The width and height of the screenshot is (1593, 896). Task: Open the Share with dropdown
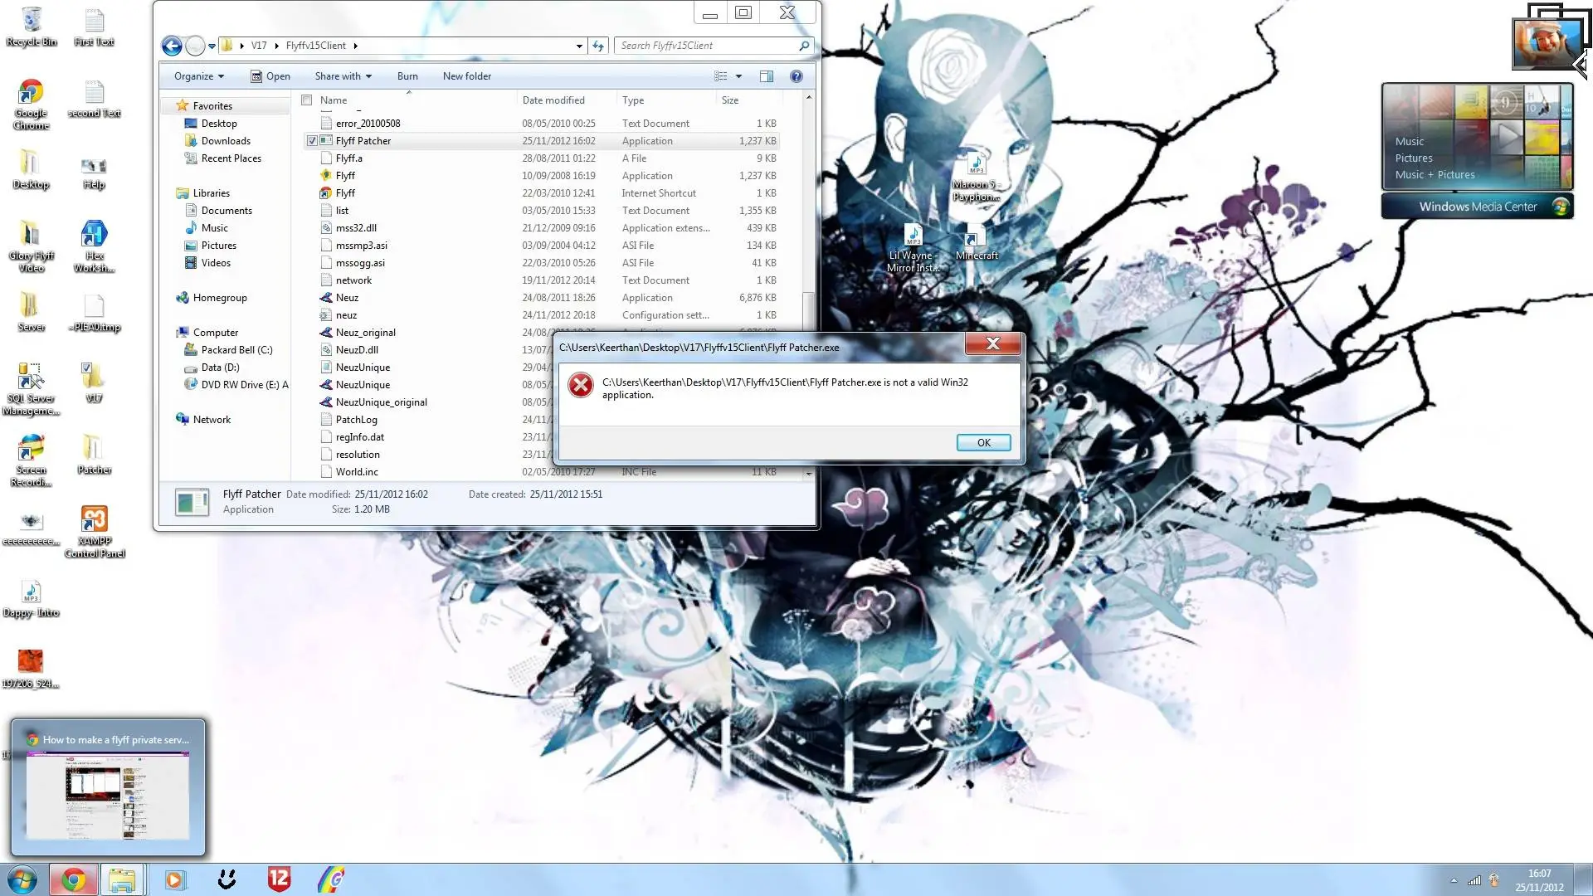point(343,76)
